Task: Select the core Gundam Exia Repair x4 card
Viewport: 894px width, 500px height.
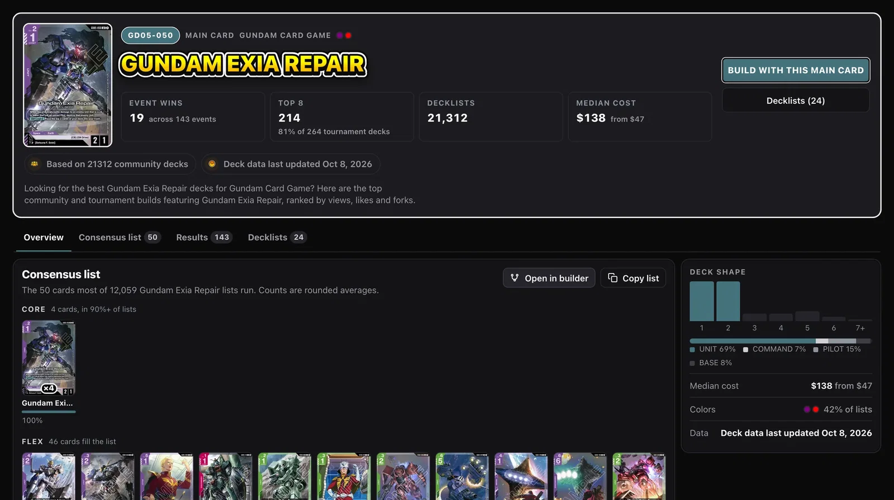Action: 49,358
